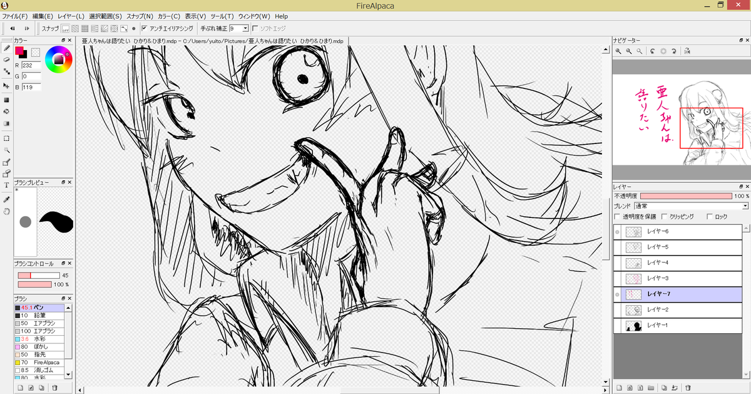Screen dimensions: 751x394
Task: Click the Undo arrow in toolbar
Action: coord(12,28)
